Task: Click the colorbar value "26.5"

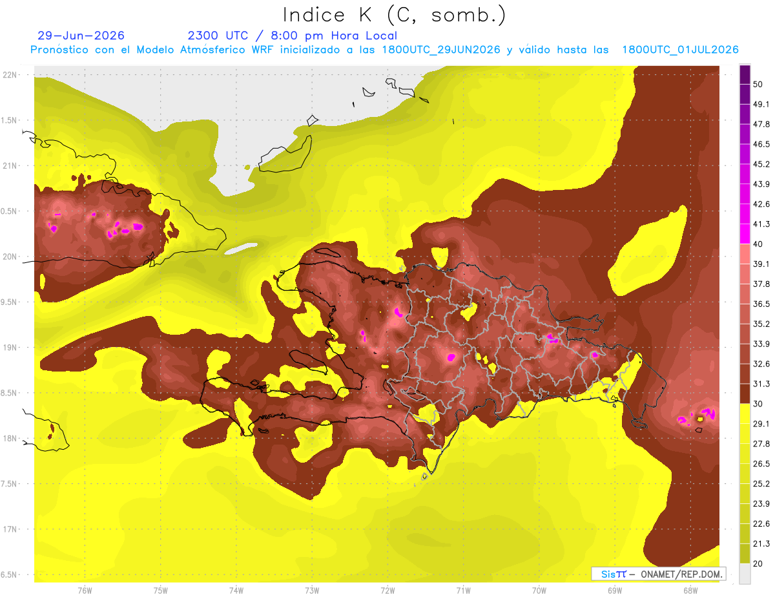Action: (x=761, y=464)
